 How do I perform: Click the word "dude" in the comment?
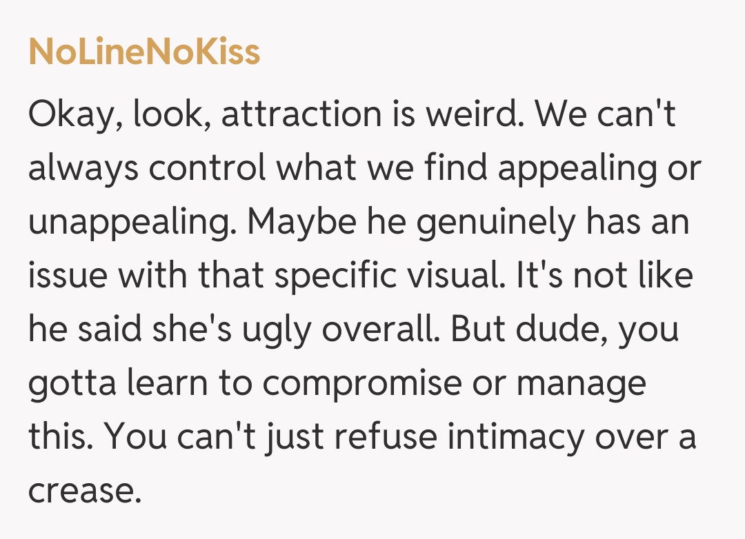(568, 330)
